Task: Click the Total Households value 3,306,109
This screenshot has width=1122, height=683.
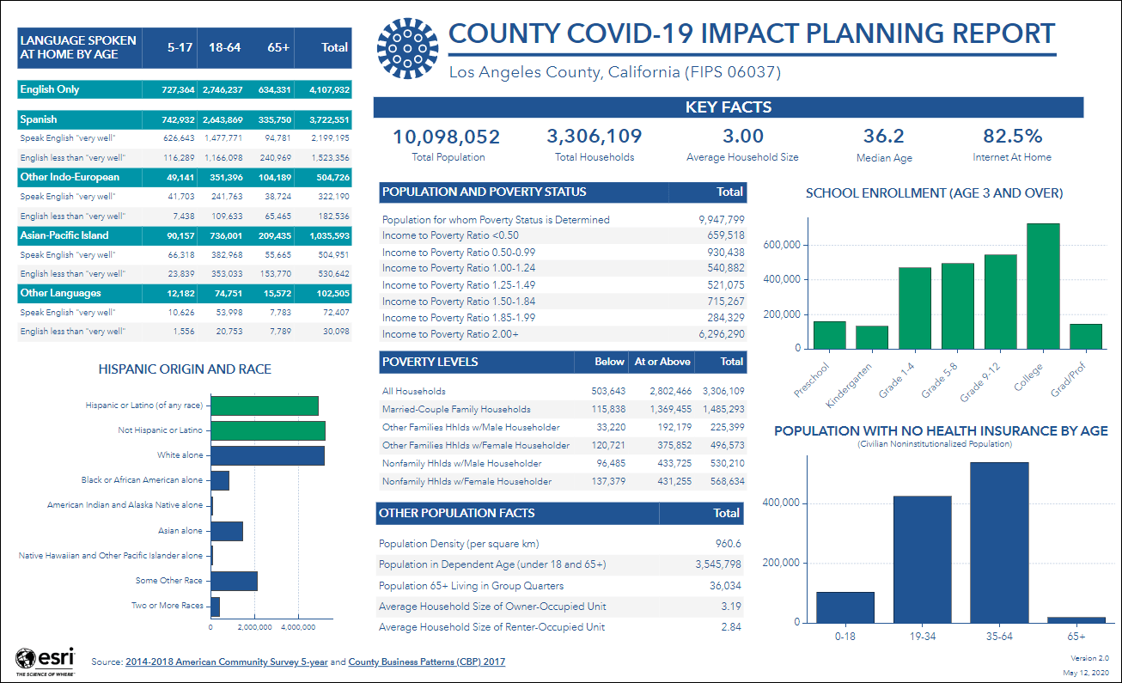Action: (595, 137)
